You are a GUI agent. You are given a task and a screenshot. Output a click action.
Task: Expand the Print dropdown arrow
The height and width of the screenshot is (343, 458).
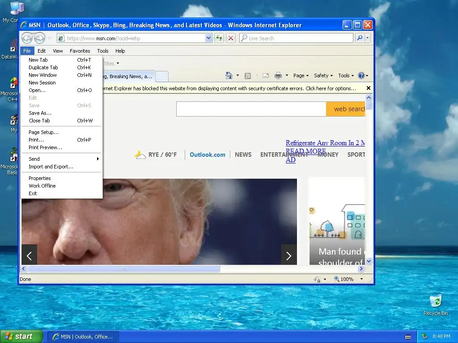287,75
